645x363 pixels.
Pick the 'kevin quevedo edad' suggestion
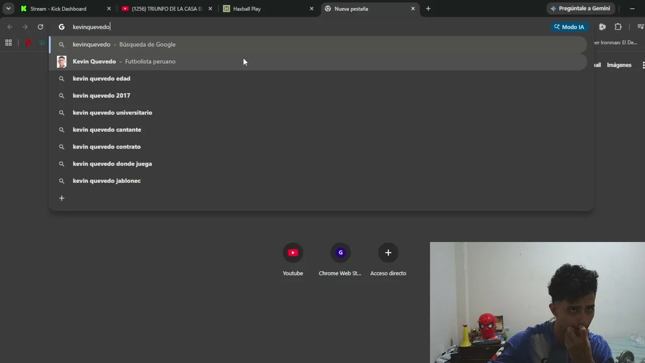click(x=318, y=79)
